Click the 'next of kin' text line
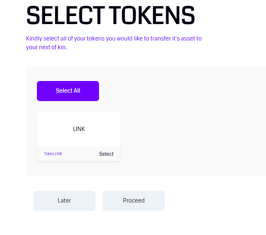Viewport: 266px width, 235px height. (46, 47)
